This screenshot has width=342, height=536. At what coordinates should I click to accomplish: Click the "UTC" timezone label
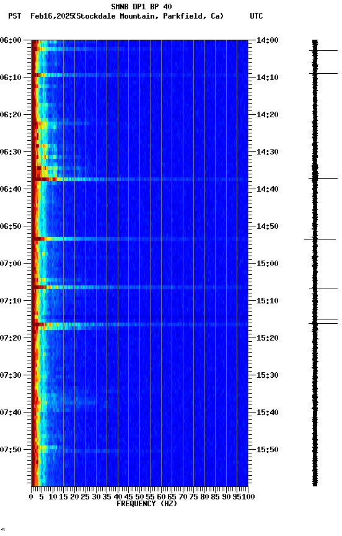click(x=256, y=16)
